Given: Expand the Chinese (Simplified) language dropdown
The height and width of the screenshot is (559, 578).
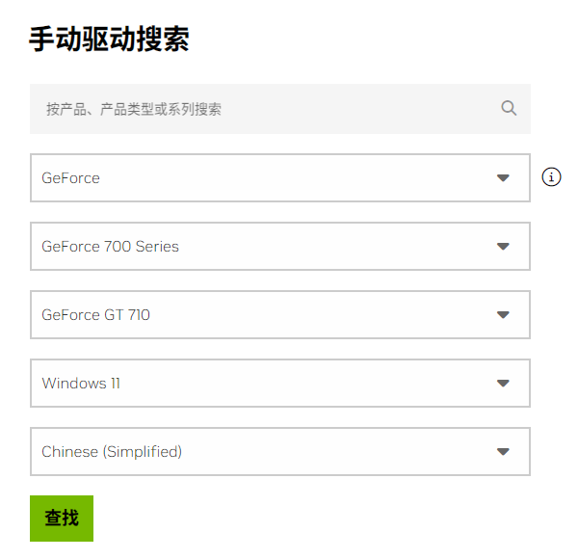Looking at the screenshot, I should coord(279,452).
